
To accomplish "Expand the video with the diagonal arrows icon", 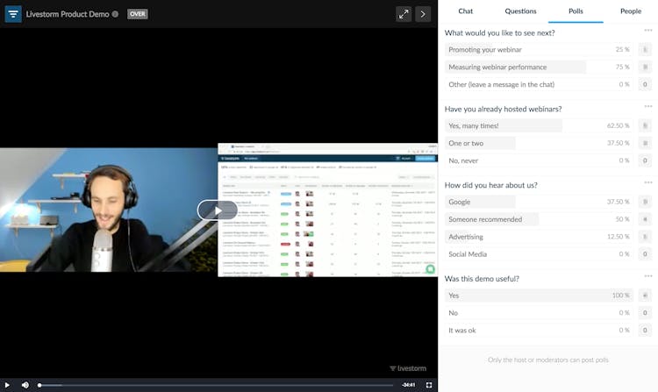I will pos(404,14).
